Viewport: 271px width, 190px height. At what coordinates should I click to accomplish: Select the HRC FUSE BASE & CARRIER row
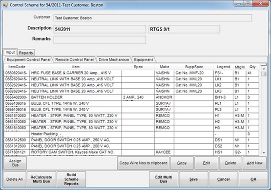(131, 73)
